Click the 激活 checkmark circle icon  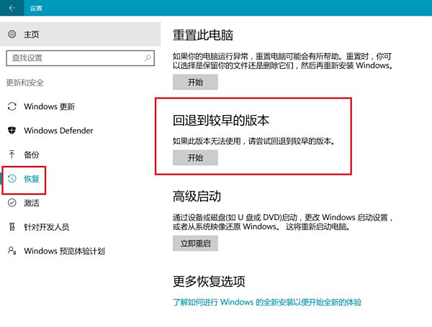click(12, 203)
